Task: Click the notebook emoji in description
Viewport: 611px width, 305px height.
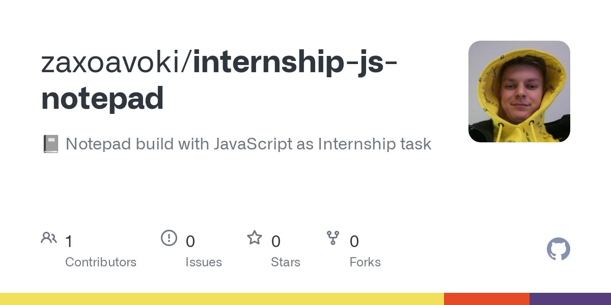Action: coord(50,144)
